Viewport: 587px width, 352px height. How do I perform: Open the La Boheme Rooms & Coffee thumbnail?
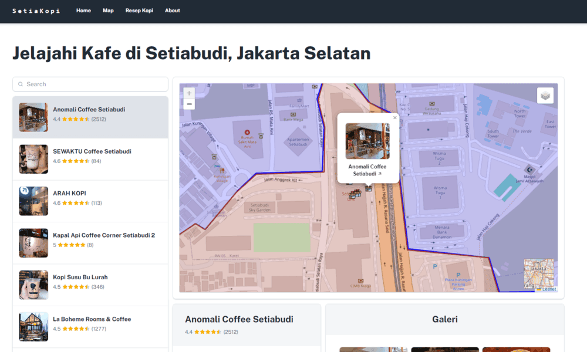(33, 327)
